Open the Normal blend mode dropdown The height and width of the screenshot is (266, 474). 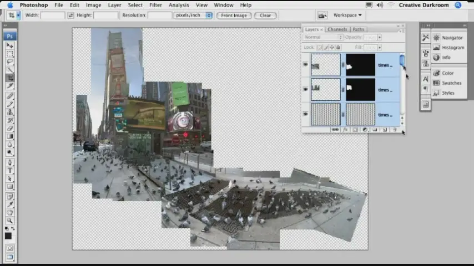[x=323, y=37]
